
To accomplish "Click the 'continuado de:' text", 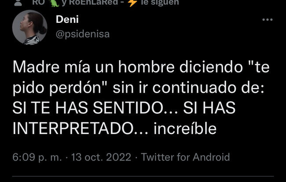I will point(208,88).
